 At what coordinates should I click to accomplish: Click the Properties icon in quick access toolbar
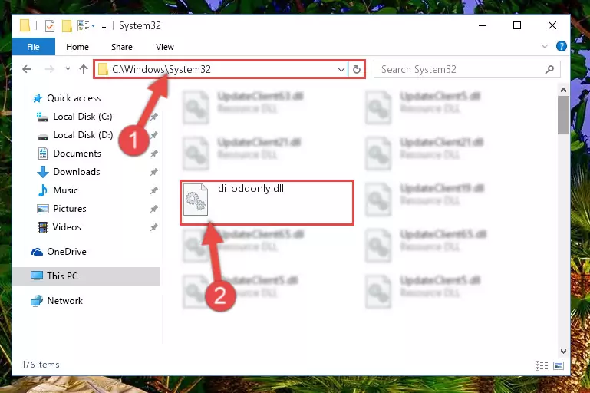pos(49,26)
